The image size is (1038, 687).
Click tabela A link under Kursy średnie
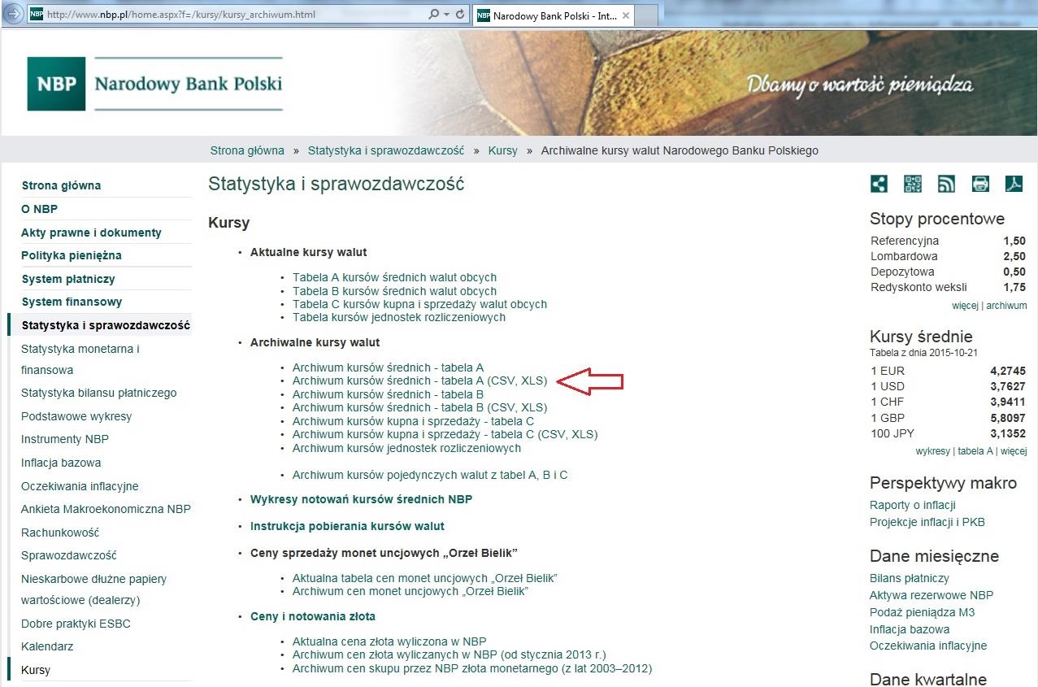click(975, 451)
